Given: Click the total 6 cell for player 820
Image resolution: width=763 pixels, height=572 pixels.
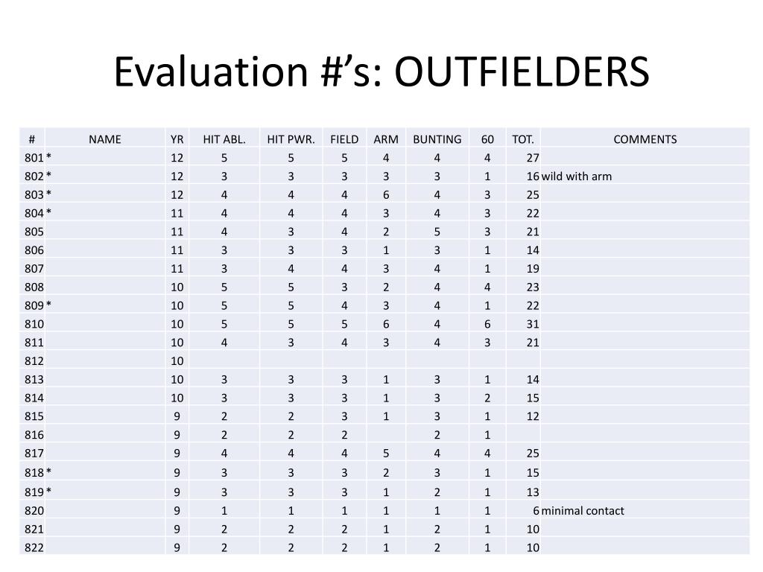Looking at the screenshot, I should (523, 511).
